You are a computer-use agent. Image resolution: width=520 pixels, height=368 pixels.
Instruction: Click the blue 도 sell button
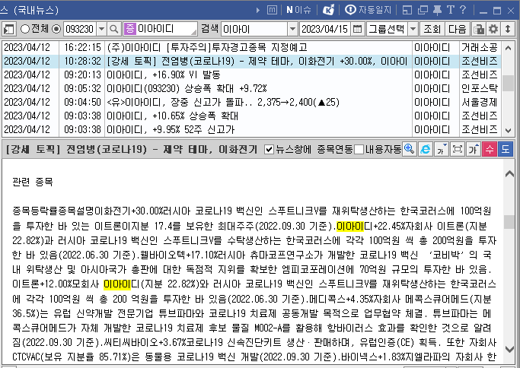click(x=506, y=149)
